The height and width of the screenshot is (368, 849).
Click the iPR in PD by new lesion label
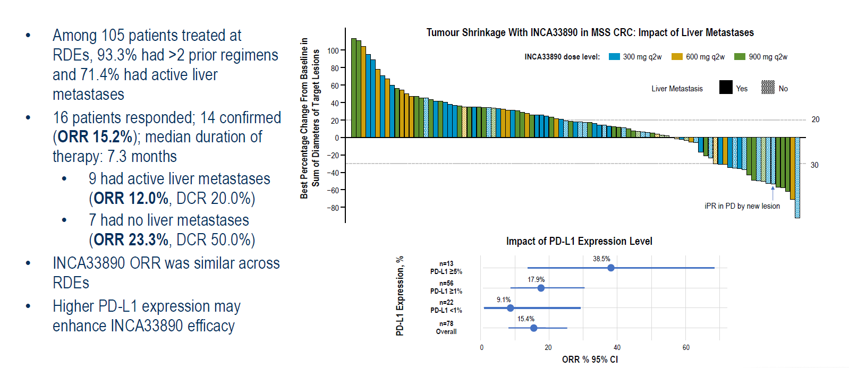tap(742, 206)
